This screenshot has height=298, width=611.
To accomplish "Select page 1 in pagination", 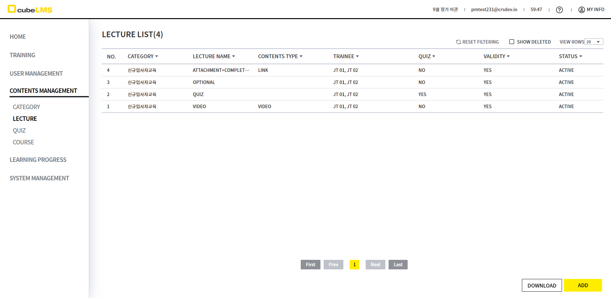I will tap(354, 265).
